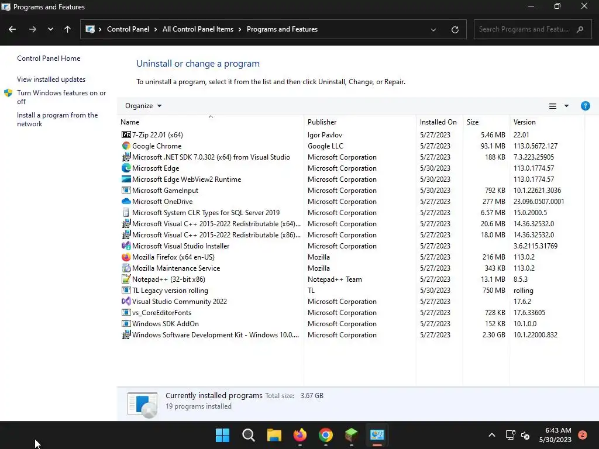This screenshot has height=449, width=599.
Task: Click the Control Panel breadcrumb
Action: coord(128,29)
